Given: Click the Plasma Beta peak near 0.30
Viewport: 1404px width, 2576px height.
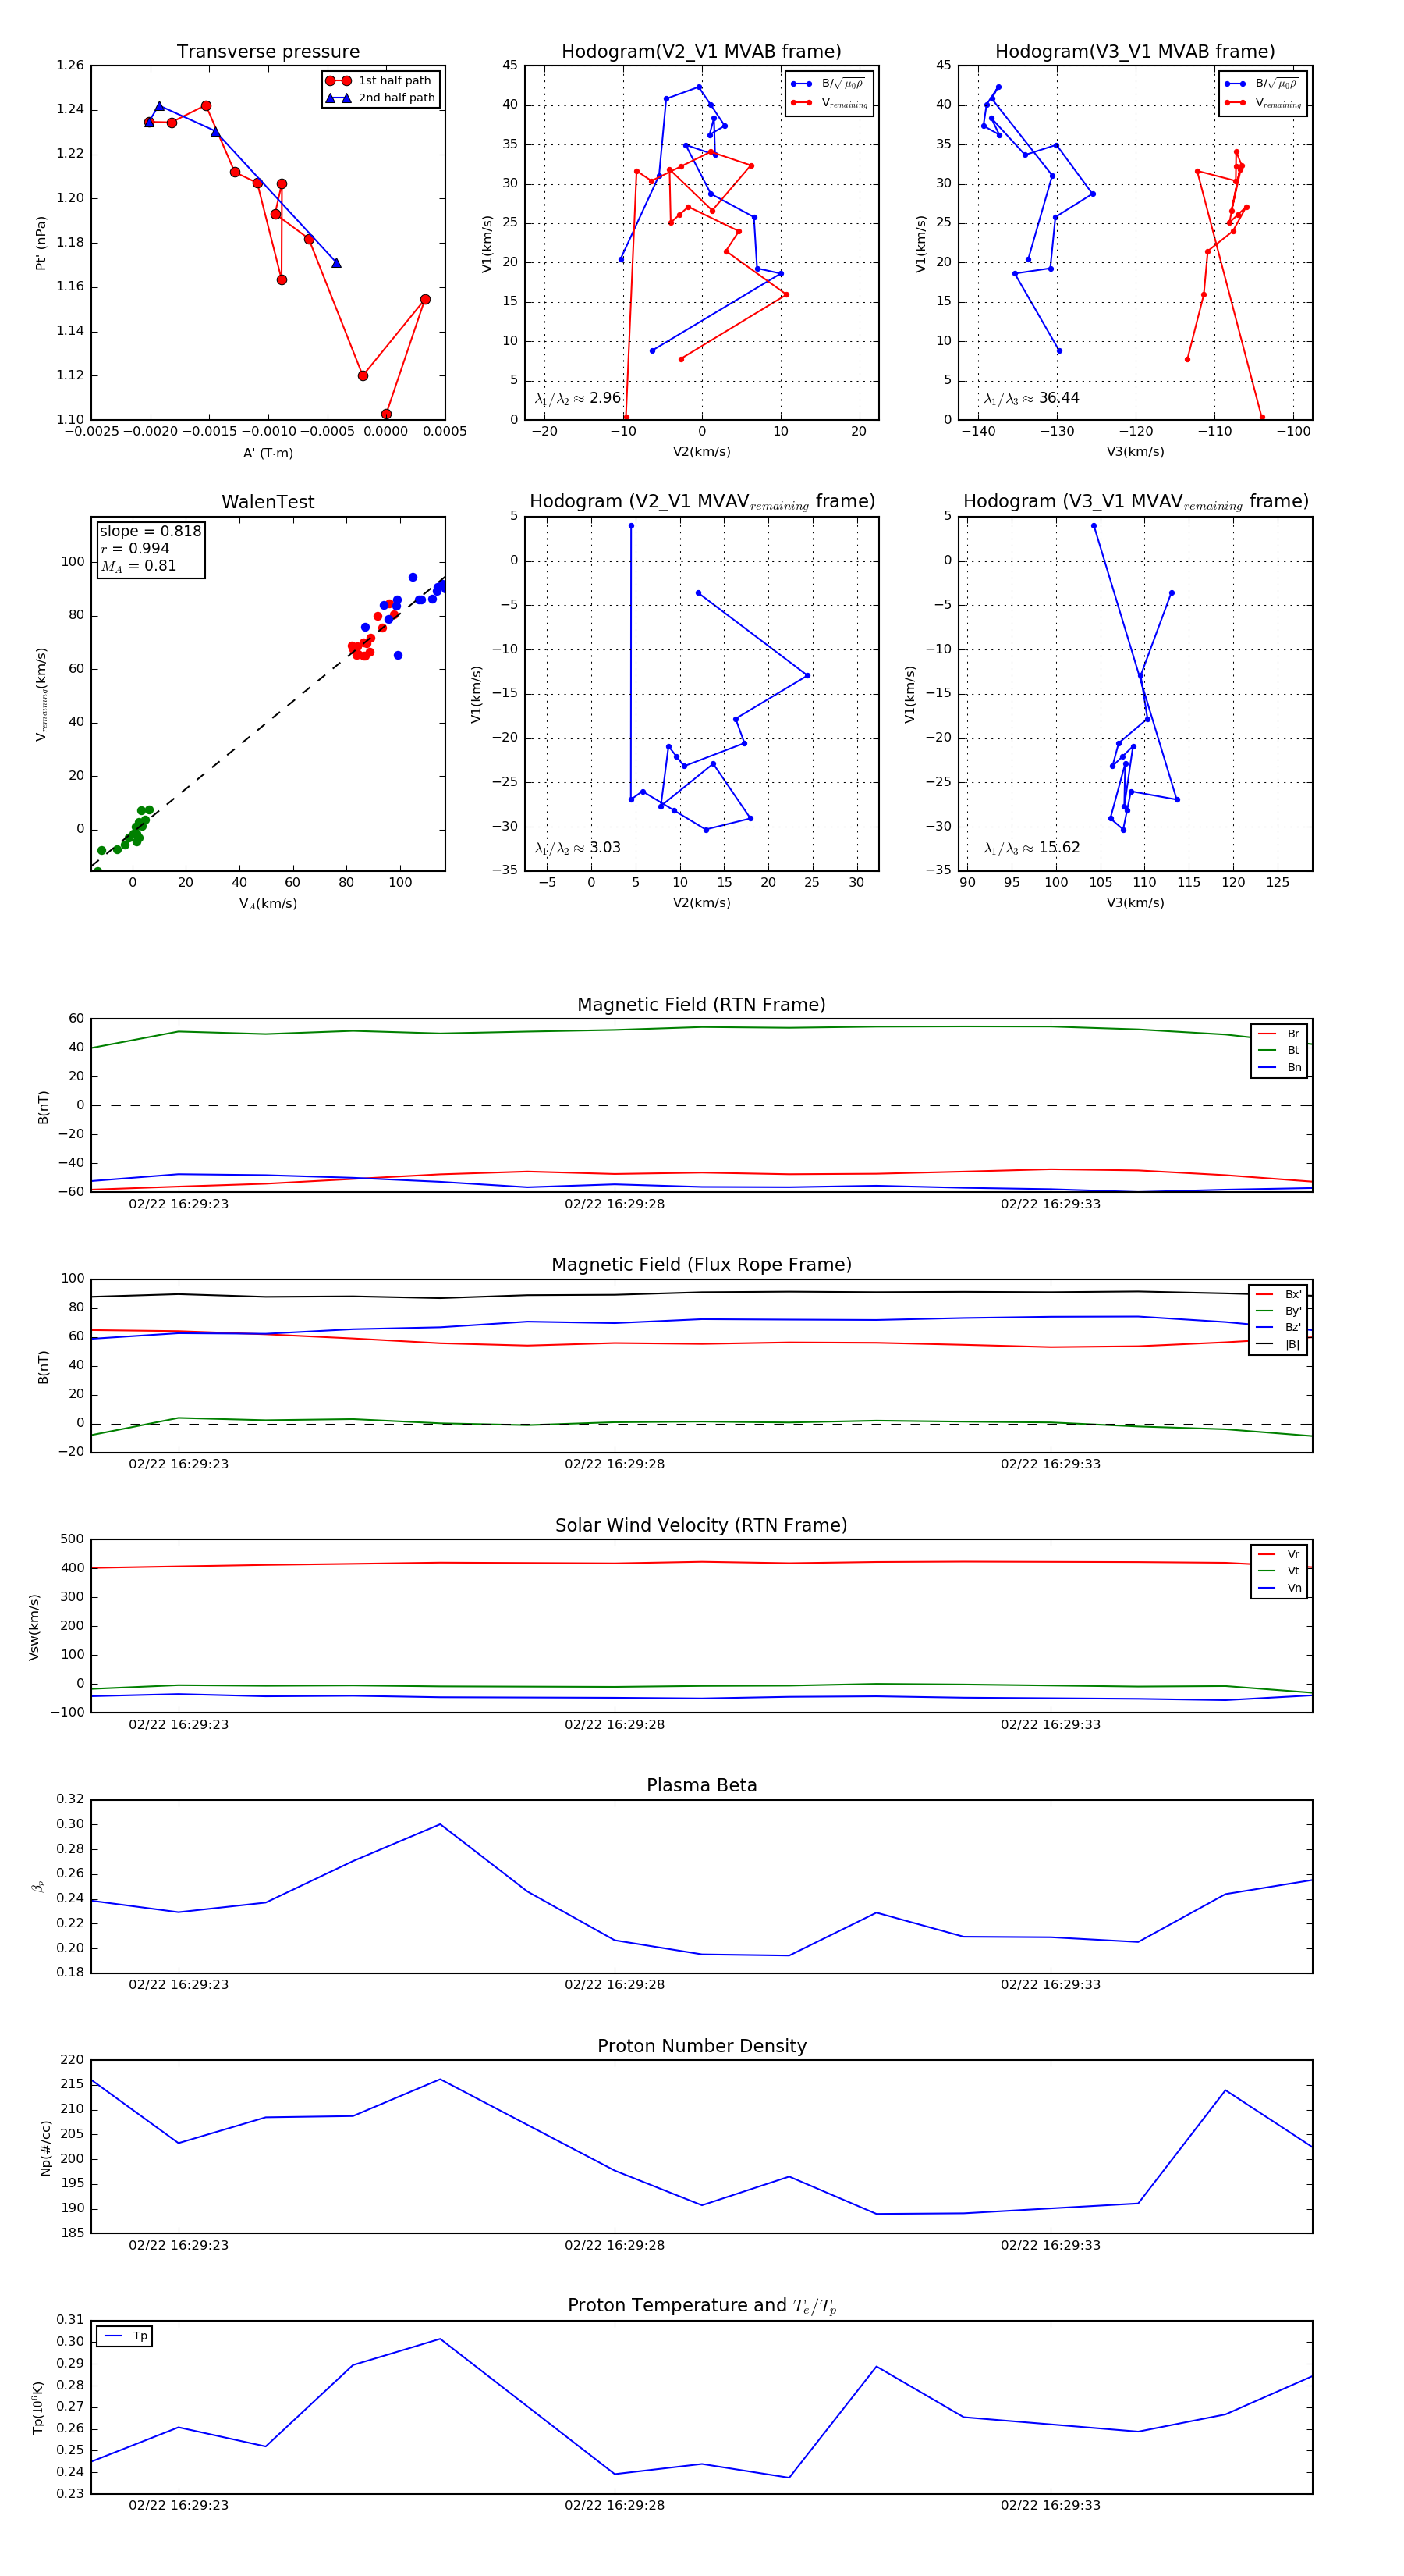Looking at the screenshot, I should [x=440, y=1824].
